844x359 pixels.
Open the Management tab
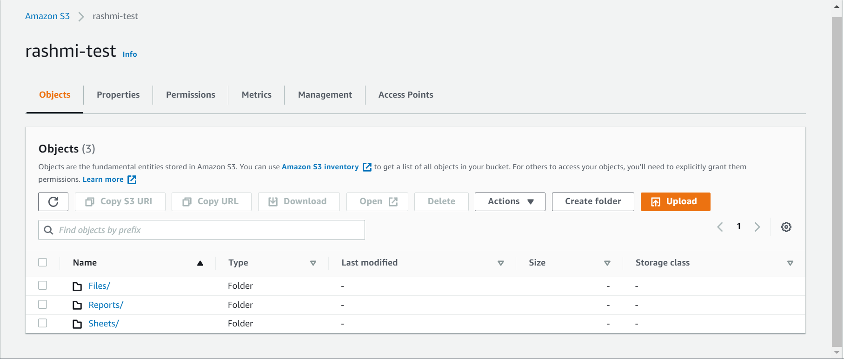325,95
